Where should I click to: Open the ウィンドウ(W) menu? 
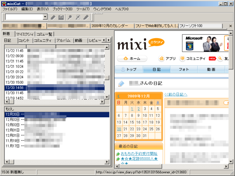pyautogui.click(x=102, y=9)
